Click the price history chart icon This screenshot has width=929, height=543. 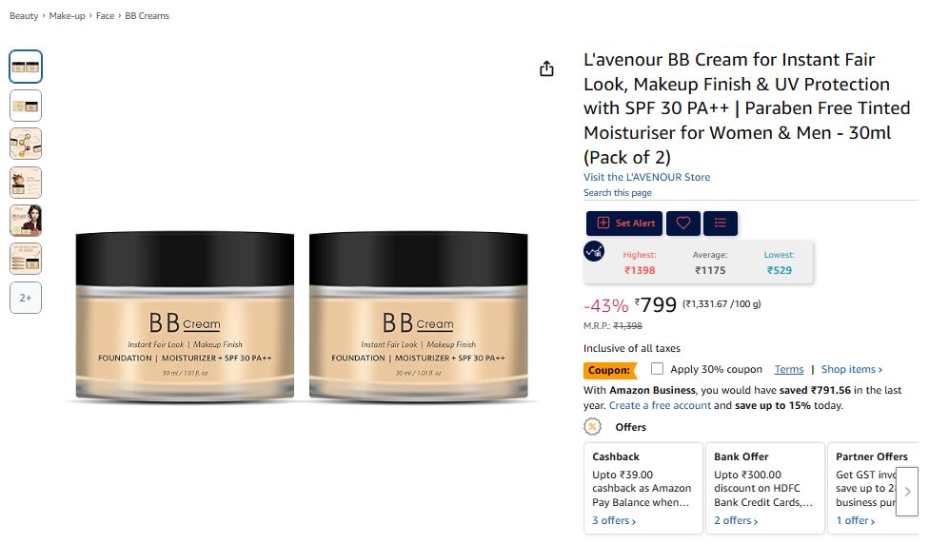coord(594,252)
